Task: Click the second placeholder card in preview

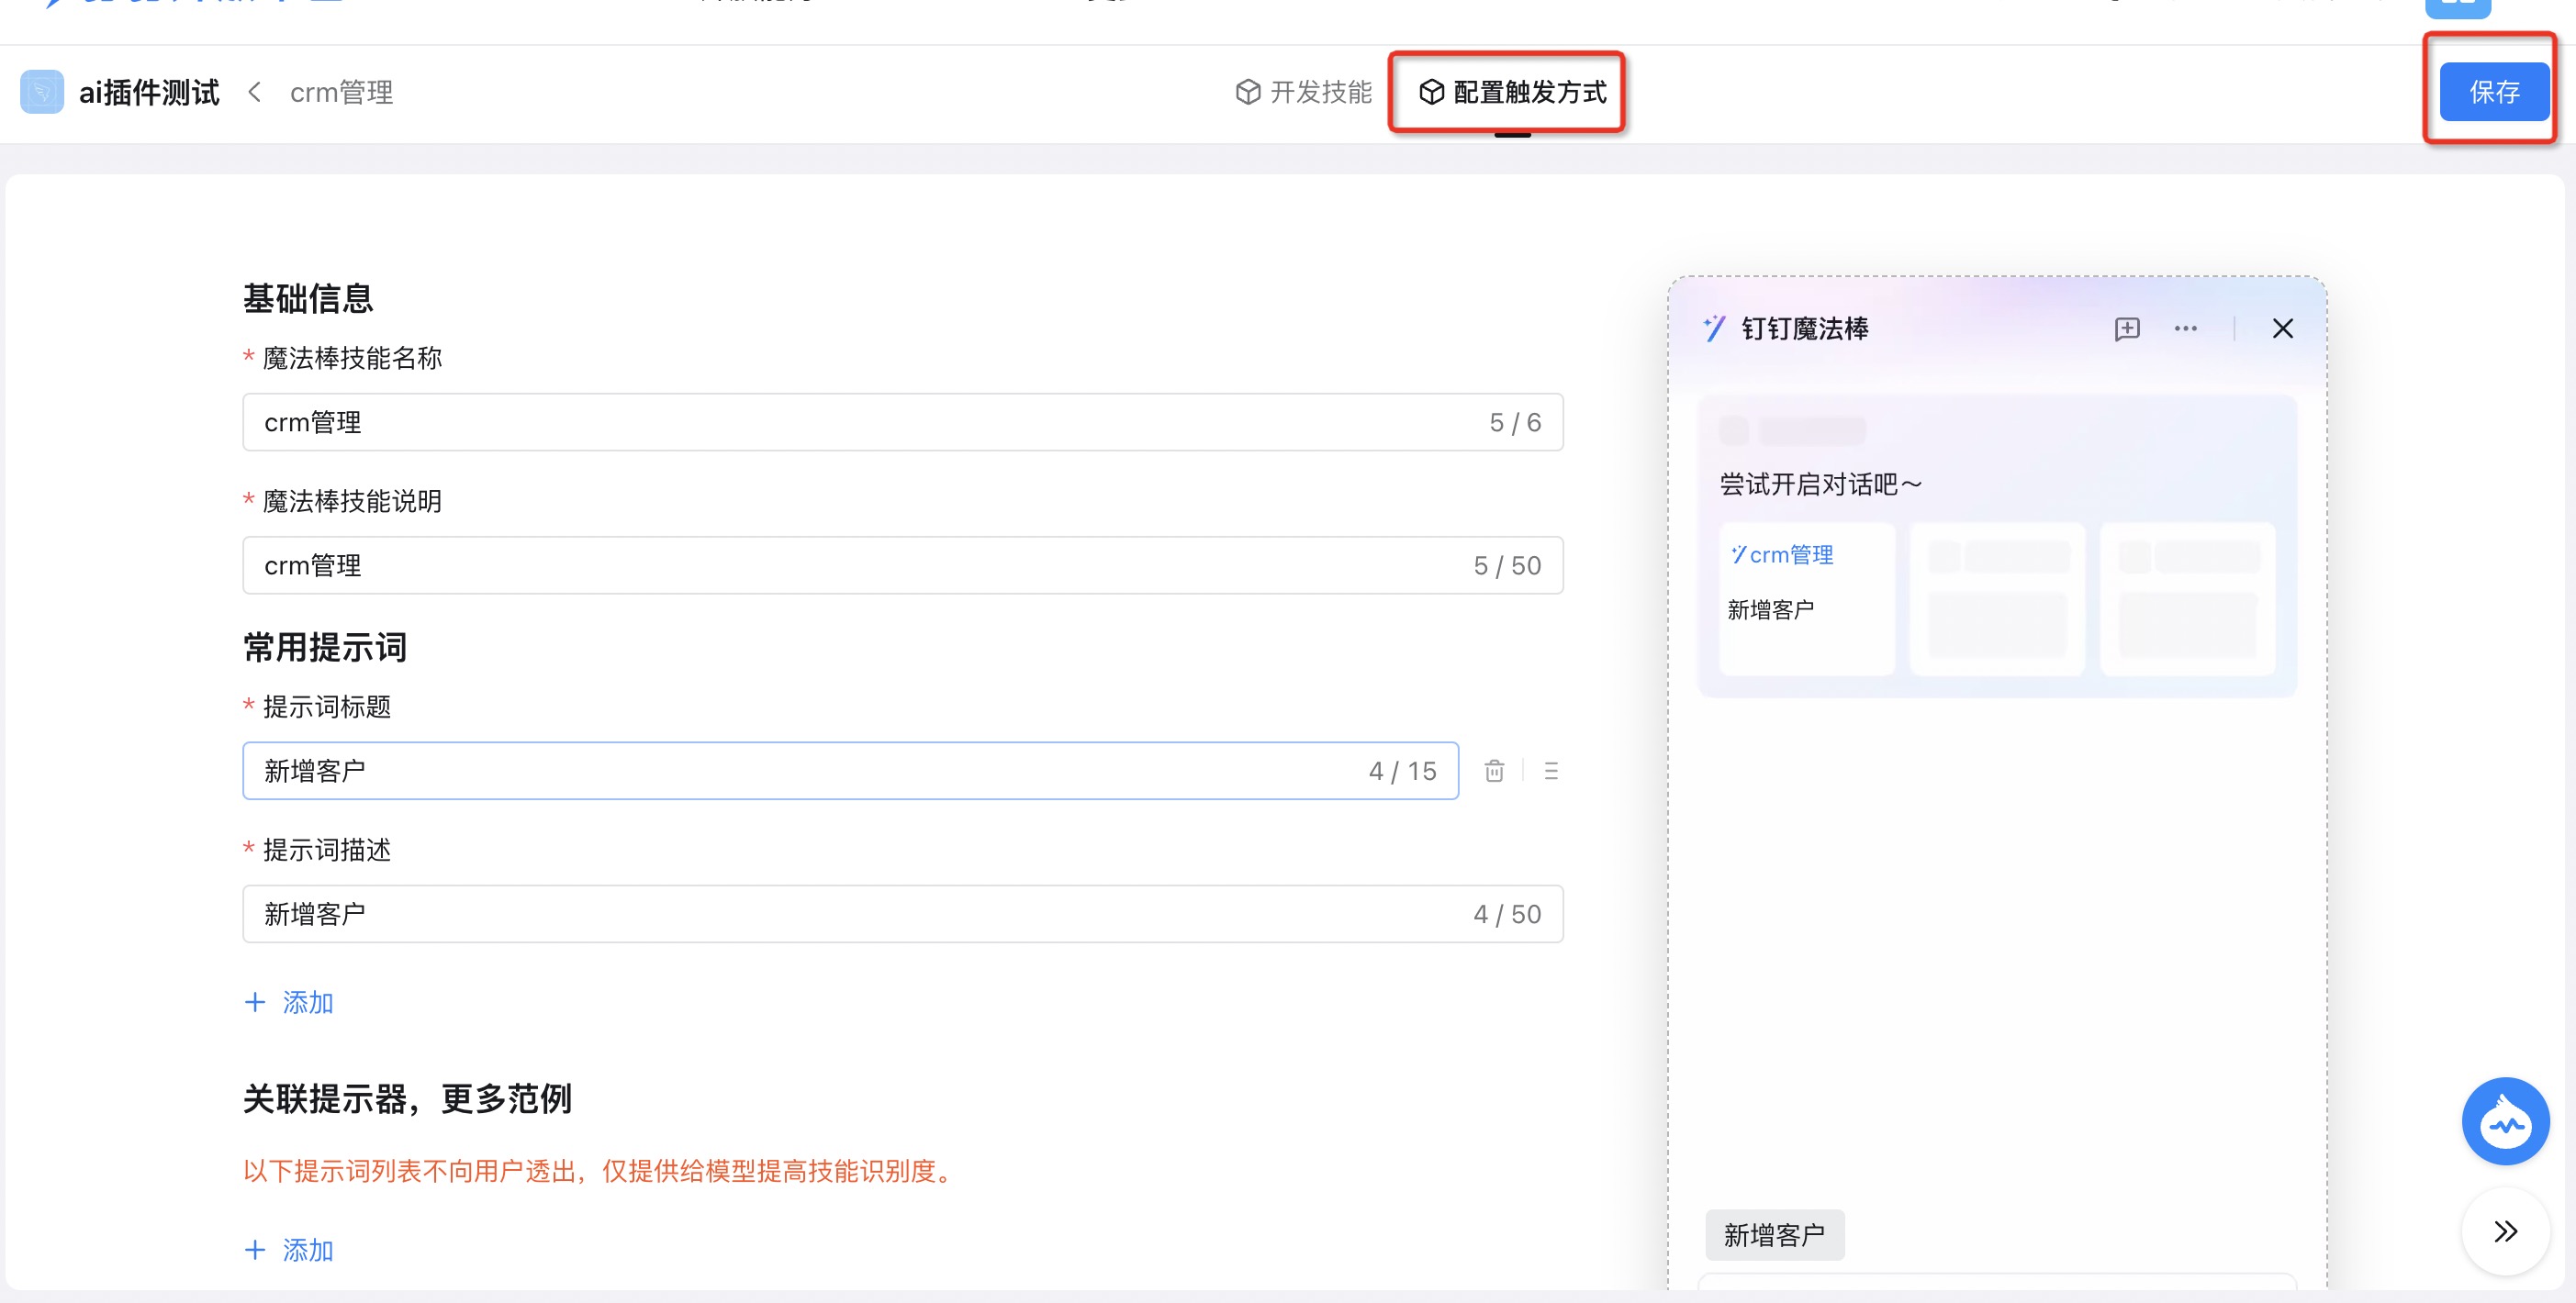Action: (1997, 597)
